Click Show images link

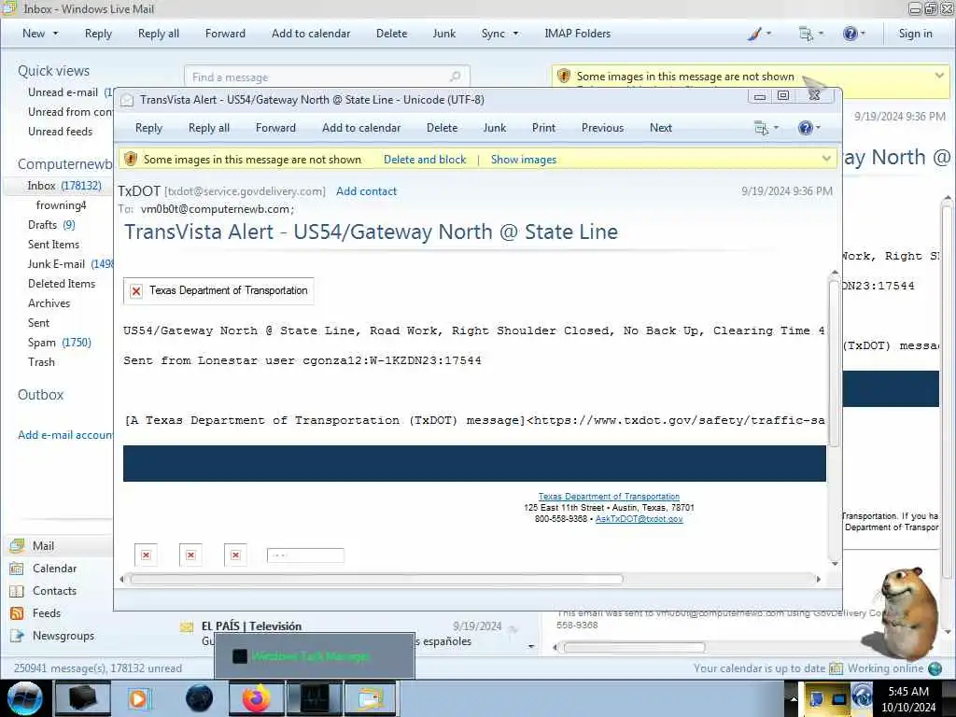524,160
